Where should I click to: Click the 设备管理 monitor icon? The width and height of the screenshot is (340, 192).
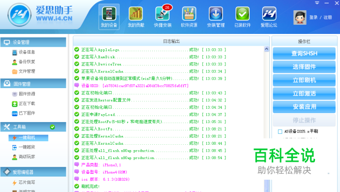7,42
